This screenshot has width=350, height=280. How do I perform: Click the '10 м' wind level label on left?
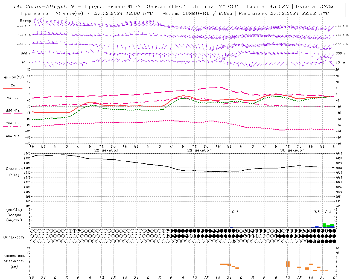click(26, 62)
